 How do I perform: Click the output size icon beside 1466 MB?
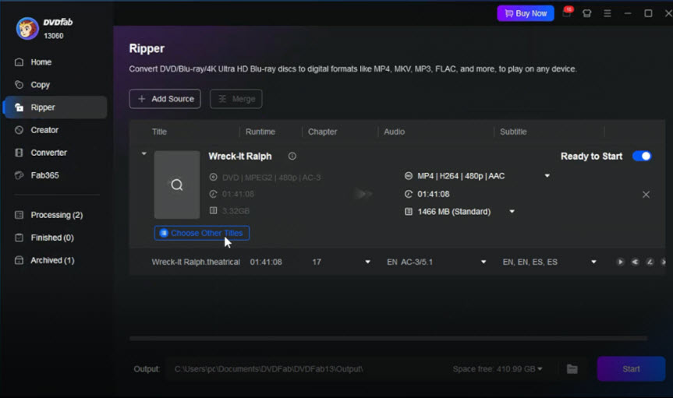[409, 211]
